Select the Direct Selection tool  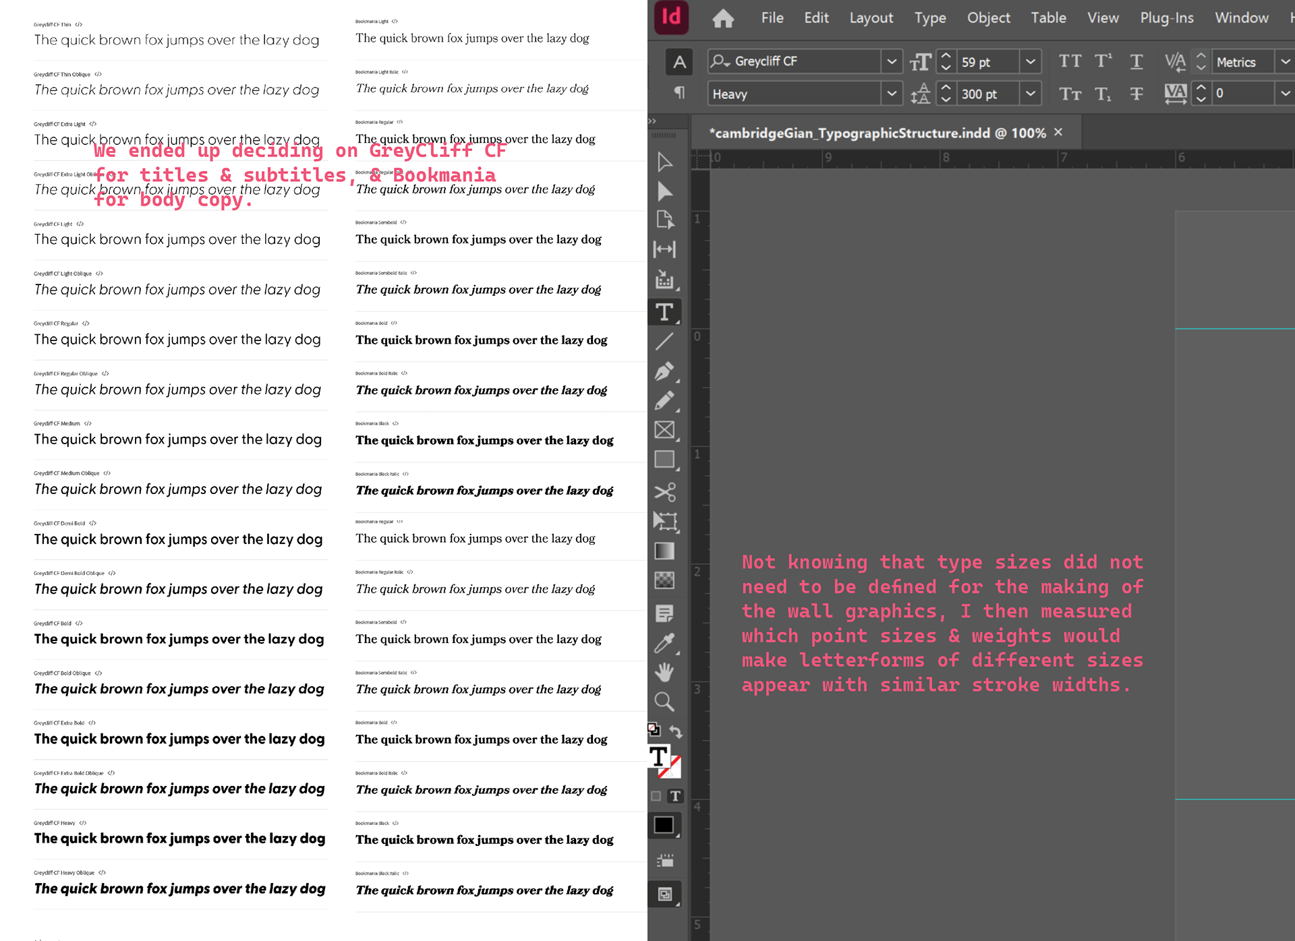pos(664,191)
